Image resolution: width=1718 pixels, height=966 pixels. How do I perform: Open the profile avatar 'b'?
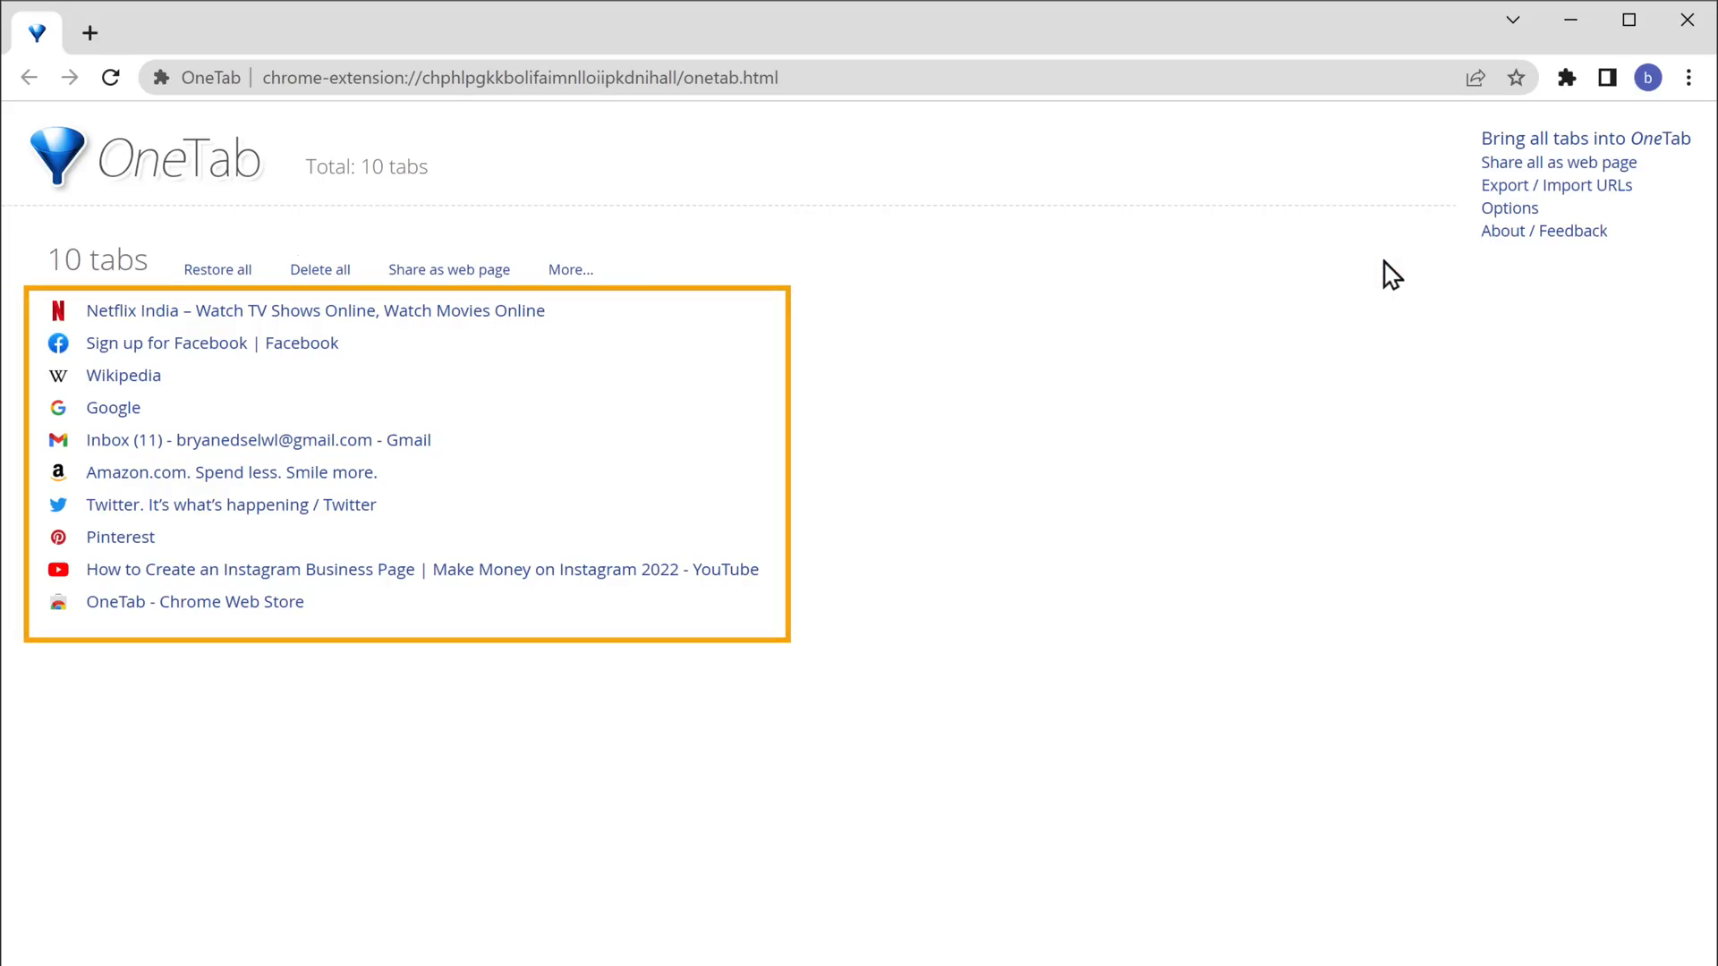1648,78
